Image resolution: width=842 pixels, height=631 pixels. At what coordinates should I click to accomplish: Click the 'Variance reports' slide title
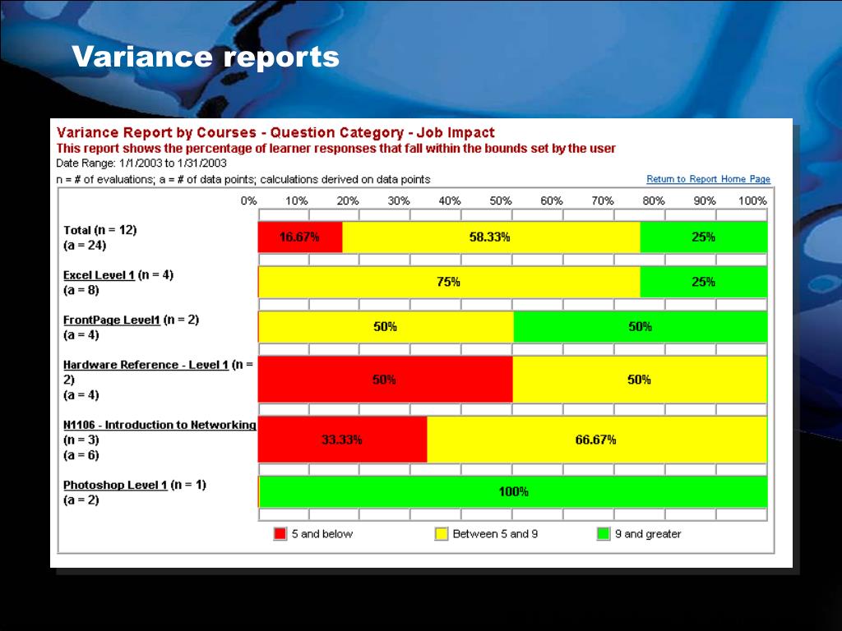(x=206, y=57)
